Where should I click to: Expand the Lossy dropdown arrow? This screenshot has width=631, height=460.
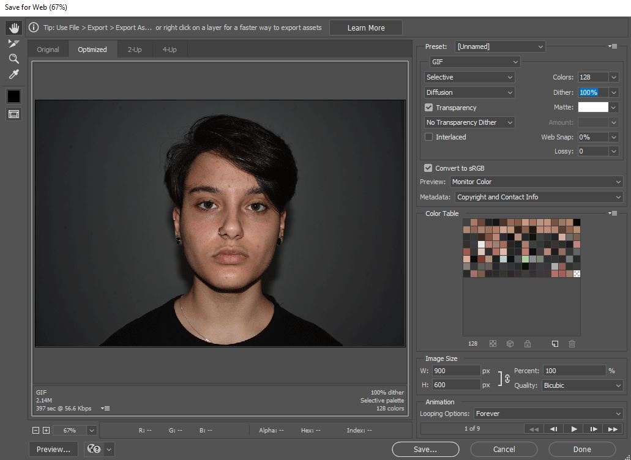[614, 151]
